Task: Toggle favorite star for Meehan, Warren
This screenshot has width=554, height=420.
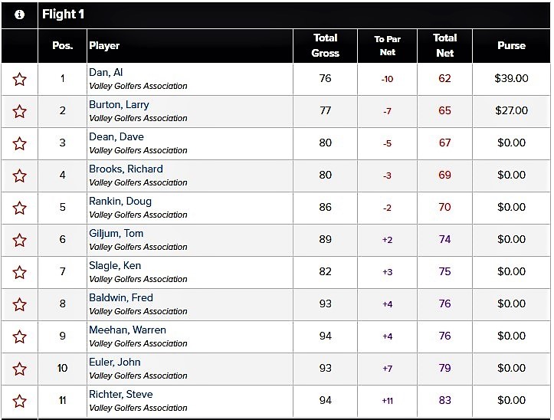Action: tap(19, 336)
